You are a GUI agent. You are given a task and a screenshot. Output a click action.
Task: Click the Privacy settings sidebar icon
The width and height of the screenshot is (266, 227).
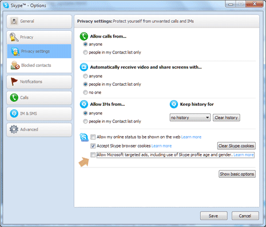tap(15, 51)
